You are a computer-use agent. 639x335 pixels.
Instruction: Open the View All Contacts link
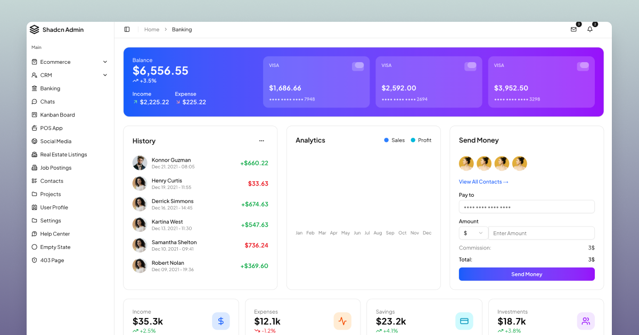pyautogui.click(x=484, y=182)
